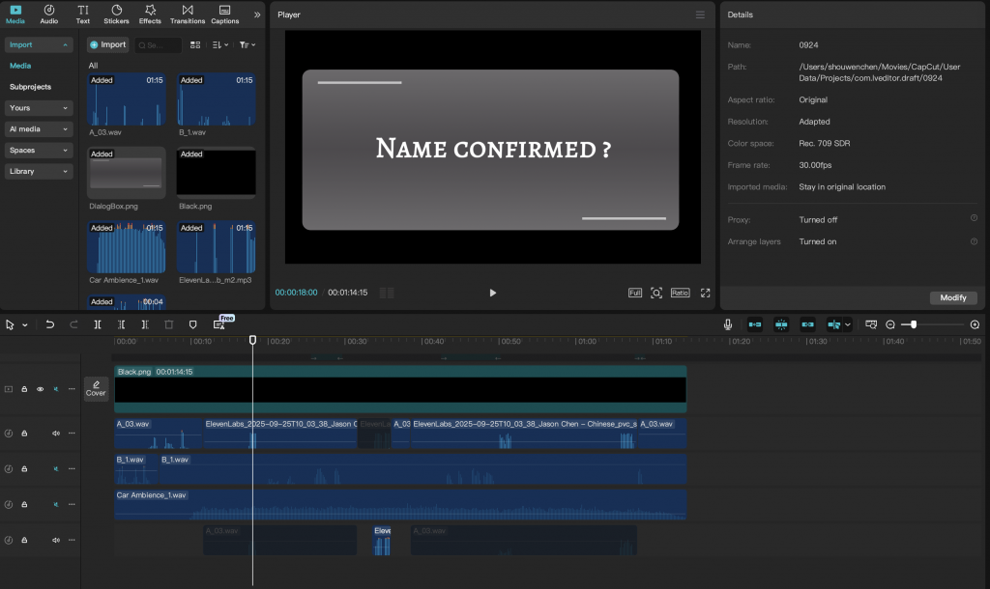Switch to the Captions tab
This screenshot has width=990, height=589.
click(225, 14)
